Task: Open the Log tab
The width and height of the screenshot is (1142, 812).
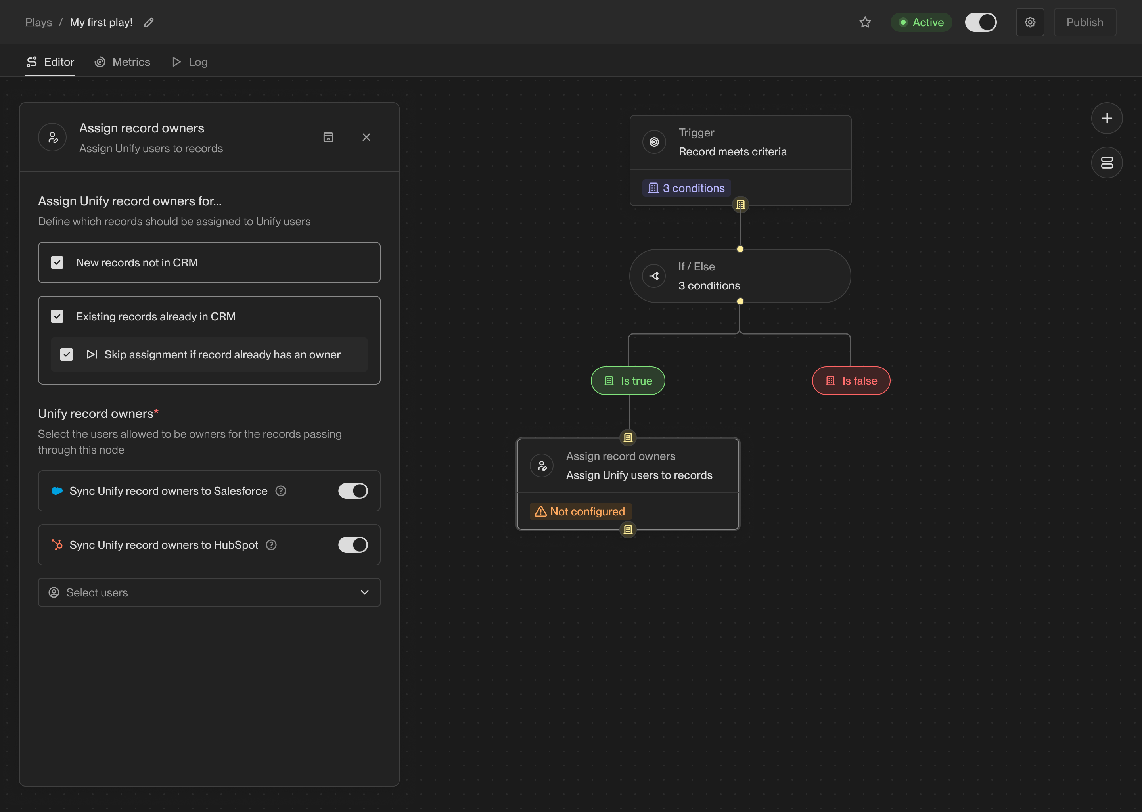Action: coord(190,62)
